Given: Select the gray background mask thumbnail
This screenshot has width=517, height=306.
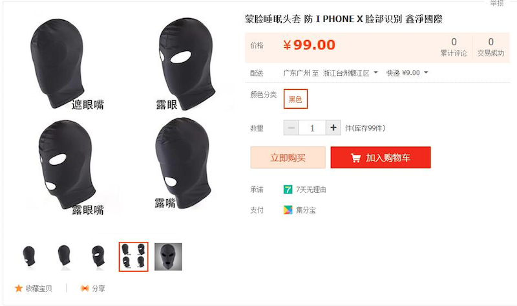Looking at the screenshot, I should (x=168, y=257).
